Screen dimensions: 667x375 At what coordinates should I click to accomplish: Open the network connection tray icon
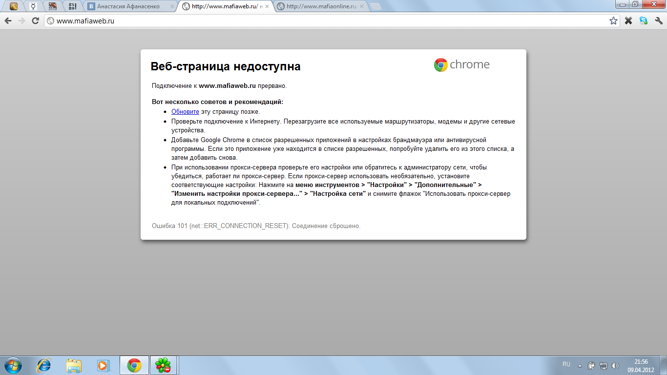pos(604,365)
